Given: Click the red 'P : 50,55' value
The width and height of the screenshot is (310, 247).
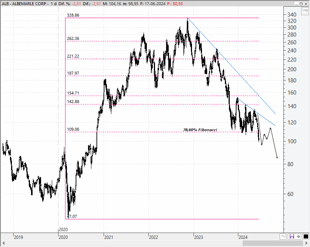Looking at the screenshot, I should (175, 4).
